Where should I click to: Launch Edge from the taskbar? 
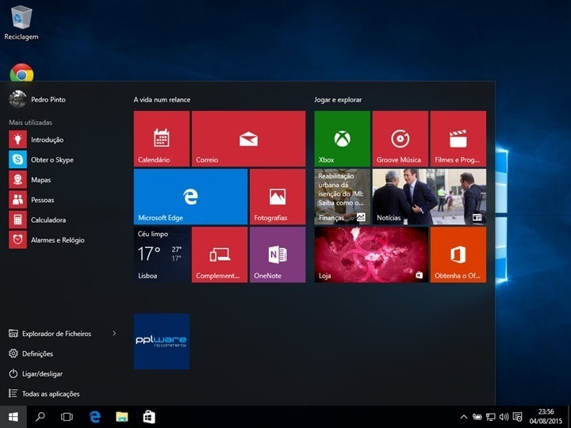[x=94, y=417]
